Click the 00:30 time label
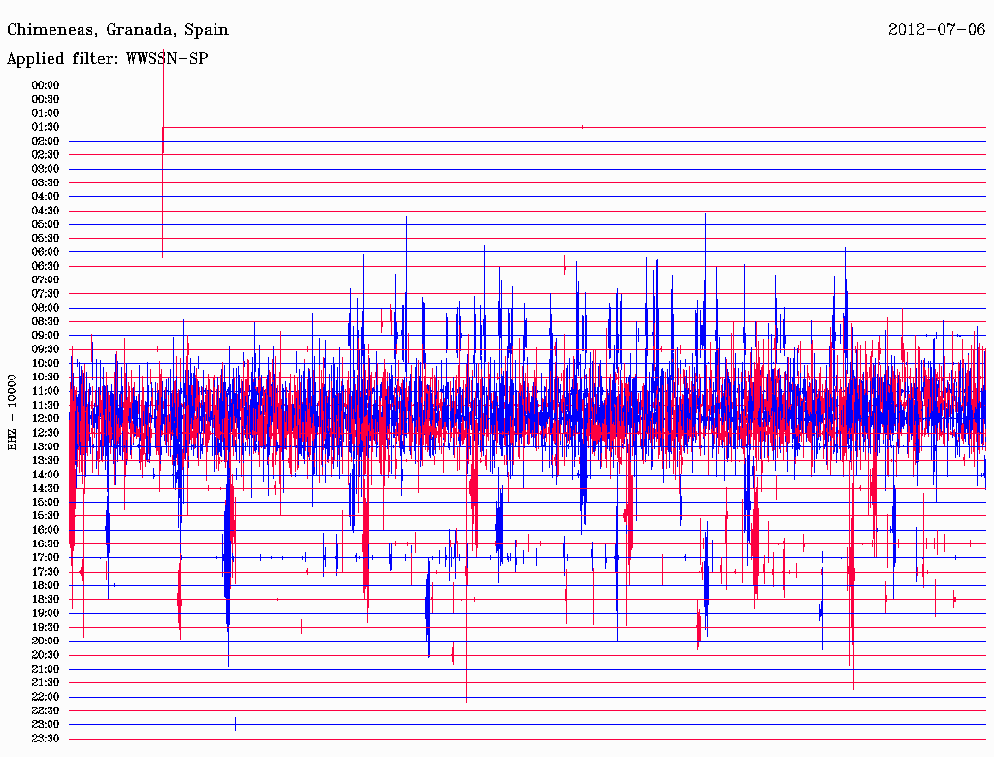 click(46, 100)
